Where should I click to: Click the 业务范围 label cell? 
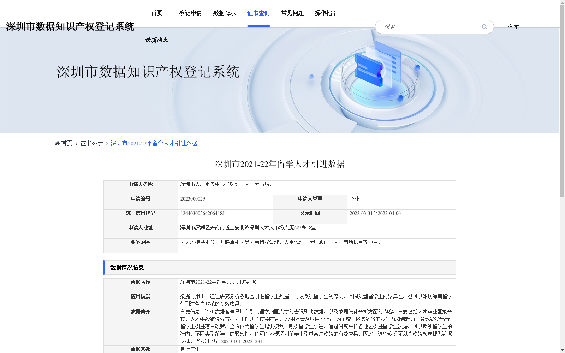tap(141, 246)
